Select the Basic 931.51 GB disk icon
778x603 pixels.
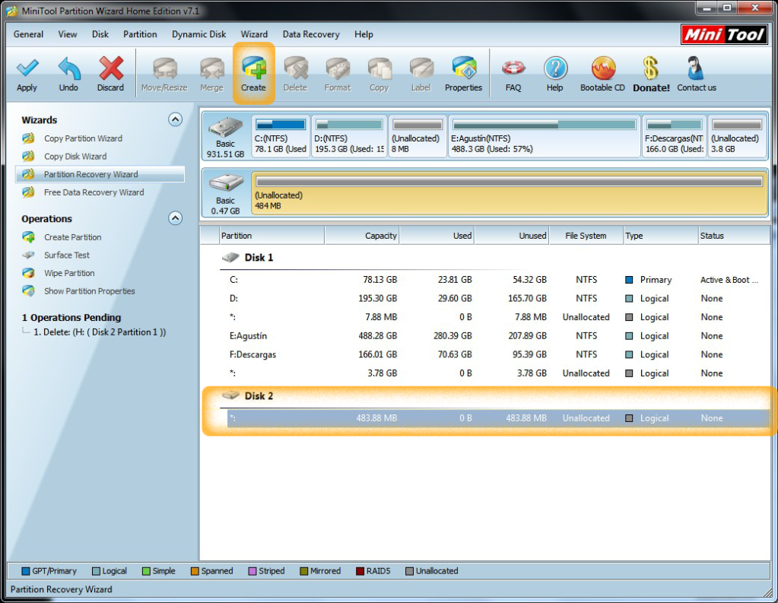pyautogui.click(x=226, y=136)
